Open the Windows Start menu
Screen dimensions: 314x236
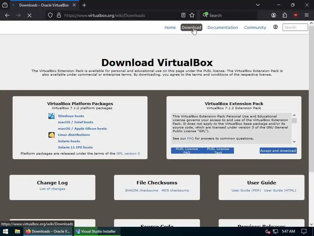click(6, 231)
